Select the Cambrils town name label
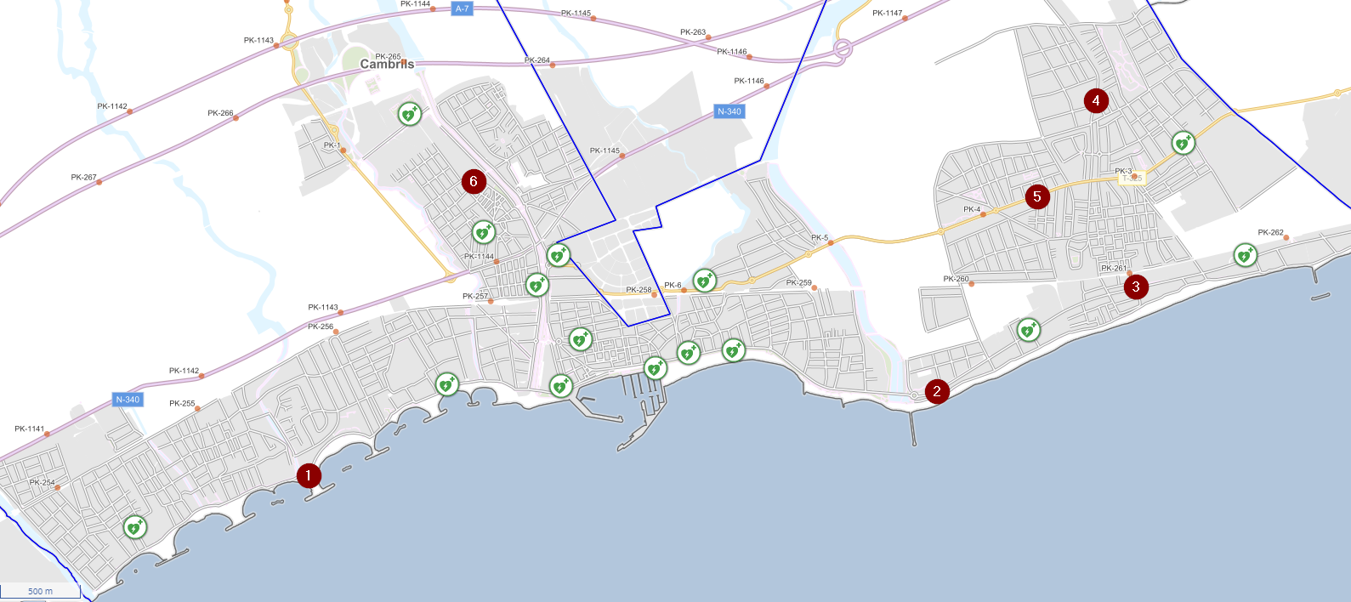Viewport: 1351px width, 602px height. pyautogui.click(x=387, y=65)
